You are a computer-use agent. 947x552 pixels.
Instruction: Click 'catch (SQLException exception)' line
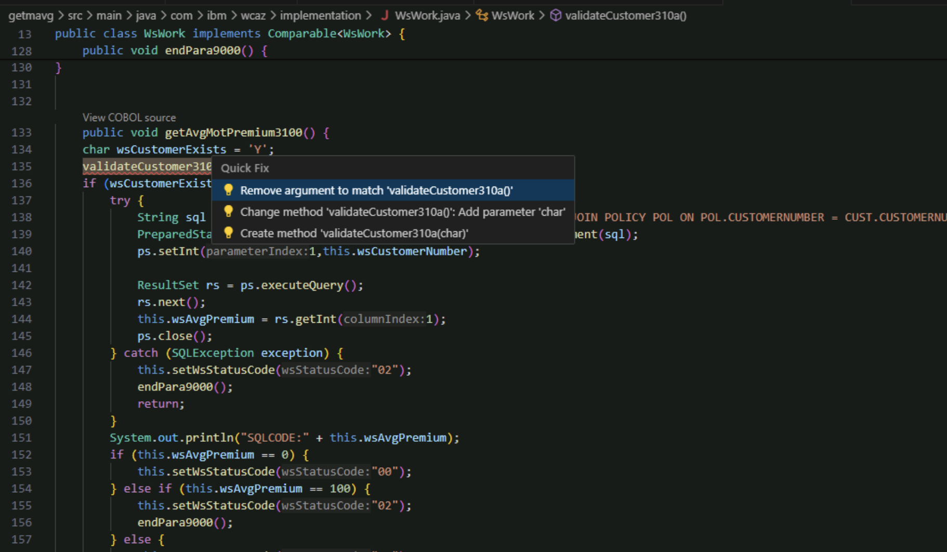click(x=227, y=353)
